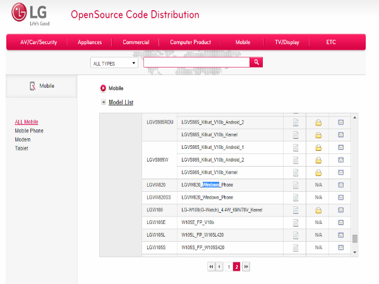
Task: Select the Tablet sidebar link
Action: tap(22, 148)
